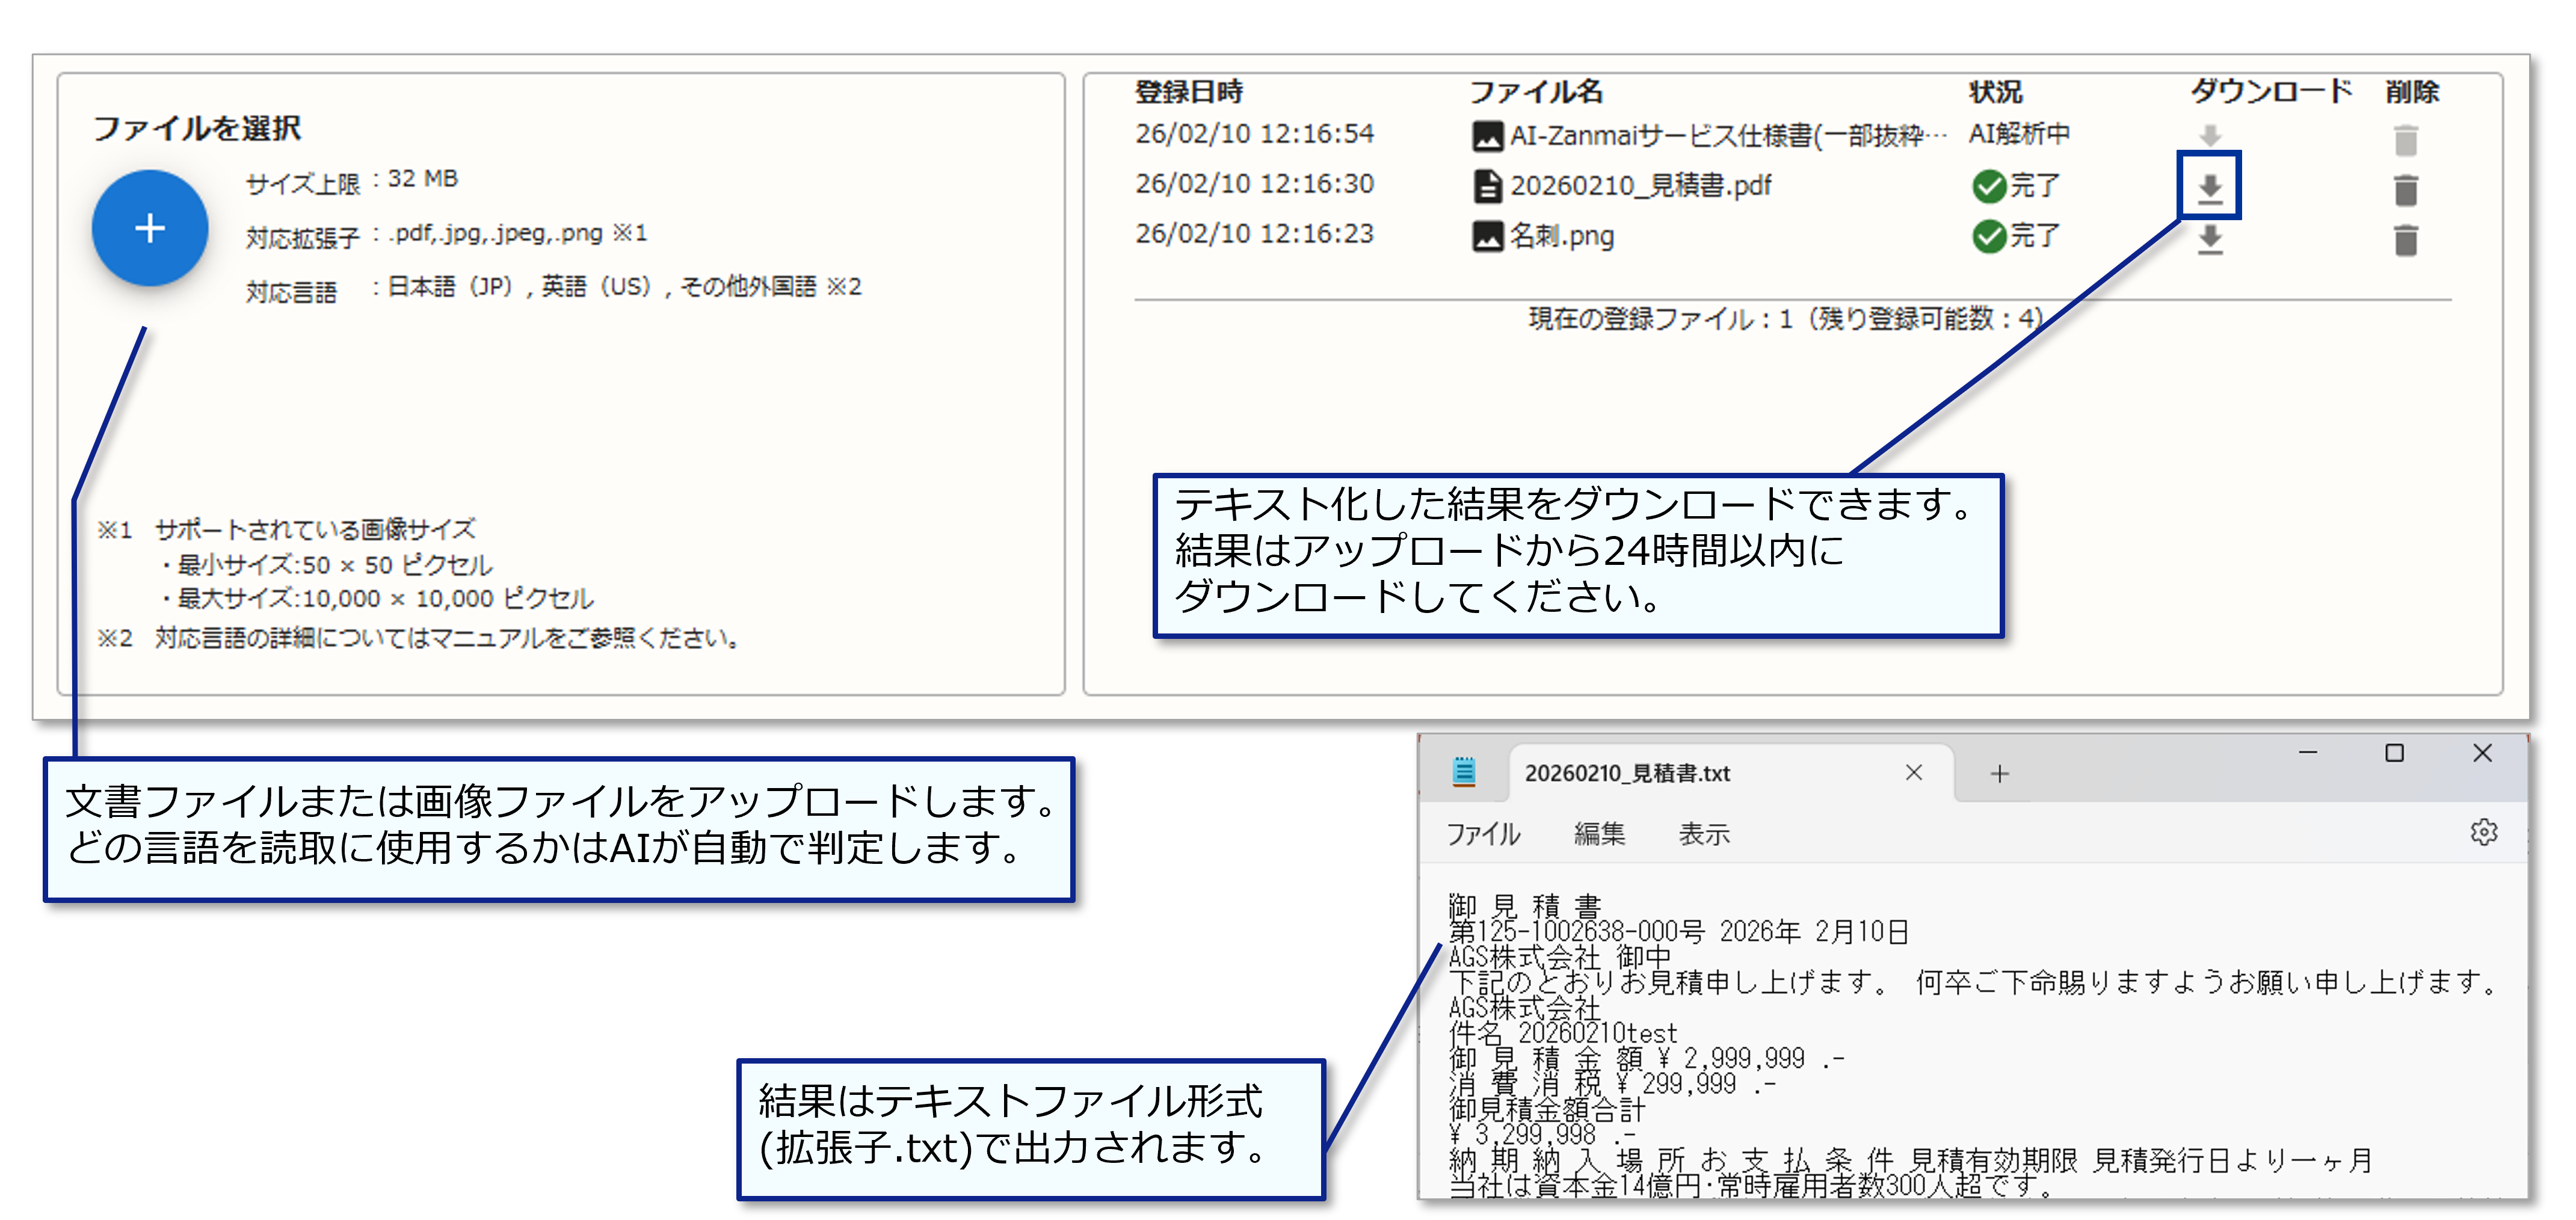Open the 編集 menu in Notepad
Screen dimensions: 2576x1220
1599,833
